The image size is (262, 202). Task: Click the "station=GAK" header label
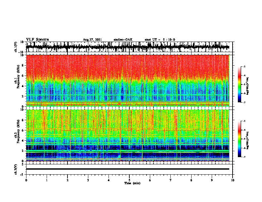tap(123, 40)
